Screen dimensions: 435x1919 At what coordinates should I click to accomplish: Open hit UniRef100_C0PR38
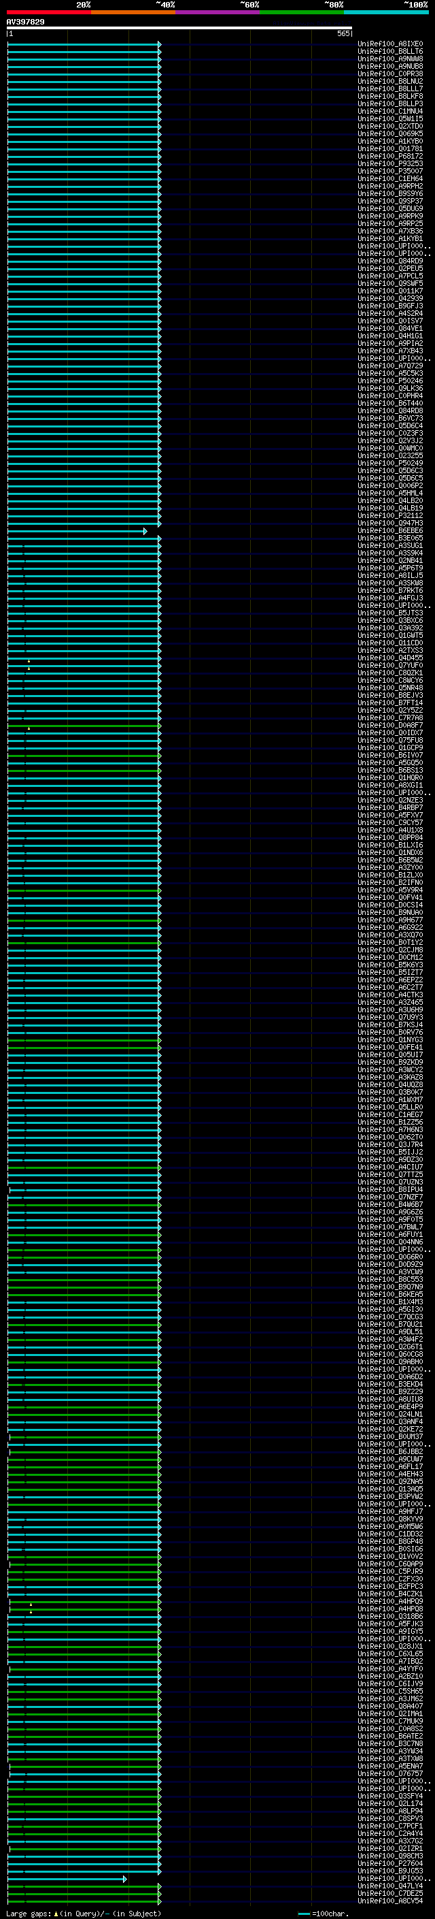pyautogui.click(x=390, y=74)
